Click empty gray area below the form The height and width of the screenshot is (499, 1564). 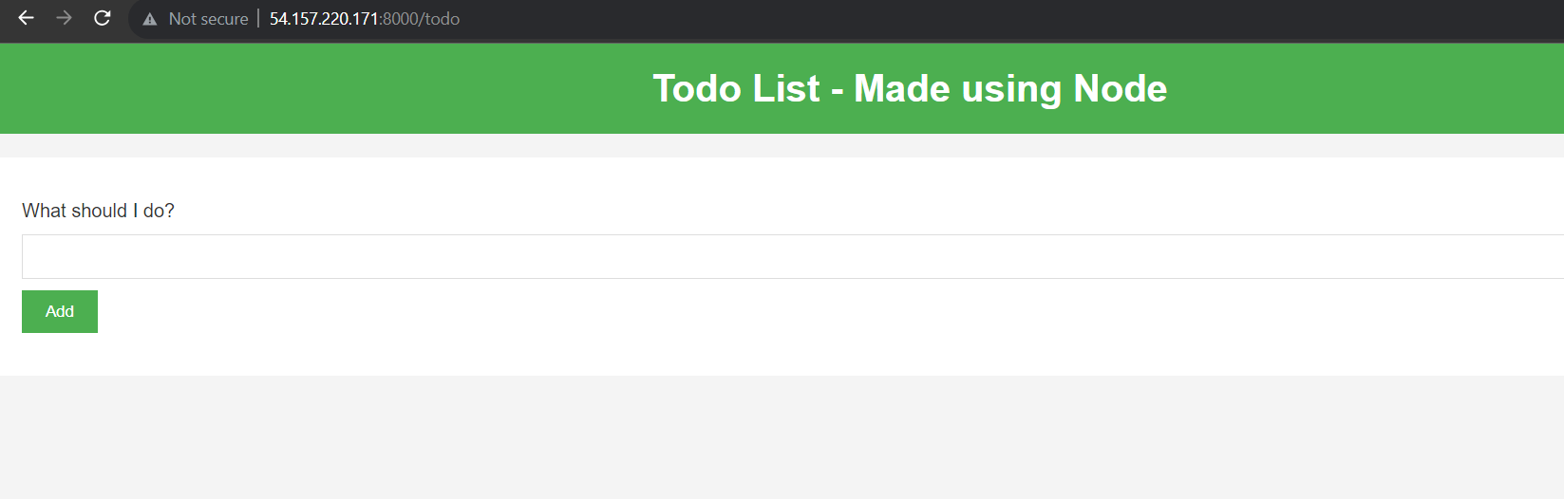tap(782, 436)
